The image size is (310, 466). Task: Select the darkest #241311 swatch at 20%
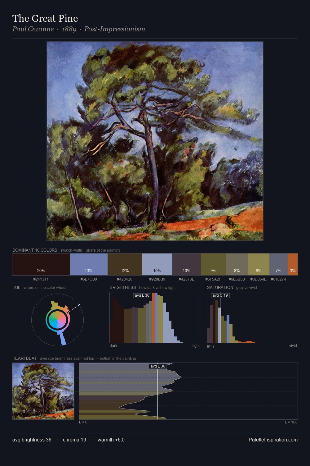(x=41, y=264)
